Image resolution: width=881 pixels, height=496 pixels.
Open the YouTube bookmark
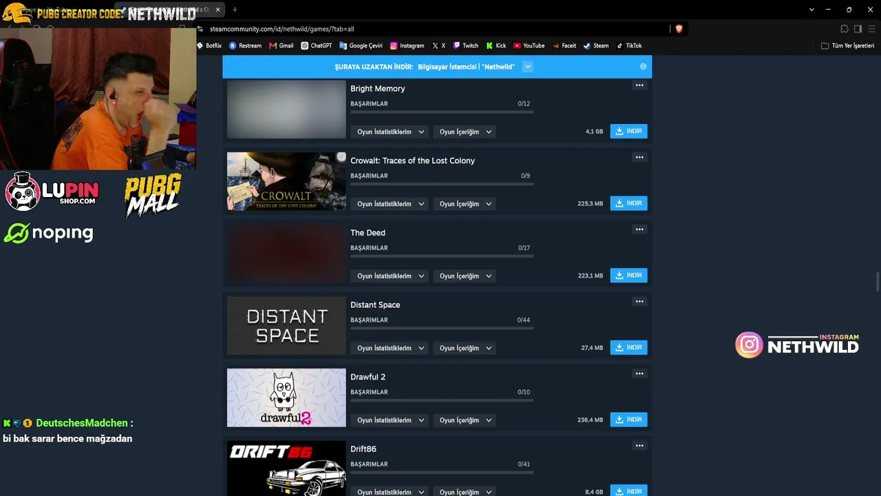[529, 45]
